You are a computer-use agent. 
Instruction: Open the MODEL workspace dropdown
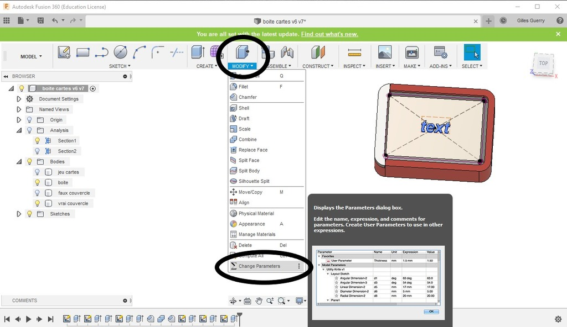click(x=31, y=56)
